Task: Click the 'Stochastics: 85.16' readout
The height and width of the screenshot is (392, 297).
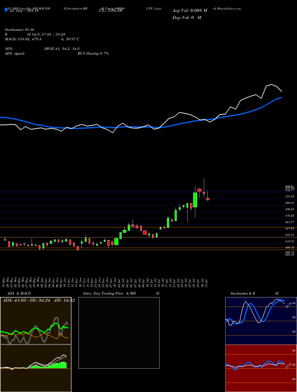Action: 20,30
